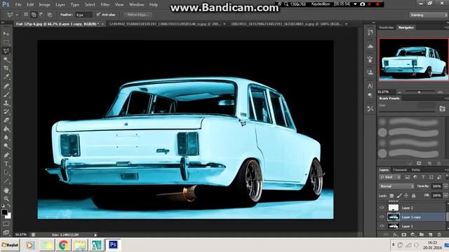Toggle the Brush panel button
This screenshot has width=449, height=252.
pos(443,108)
